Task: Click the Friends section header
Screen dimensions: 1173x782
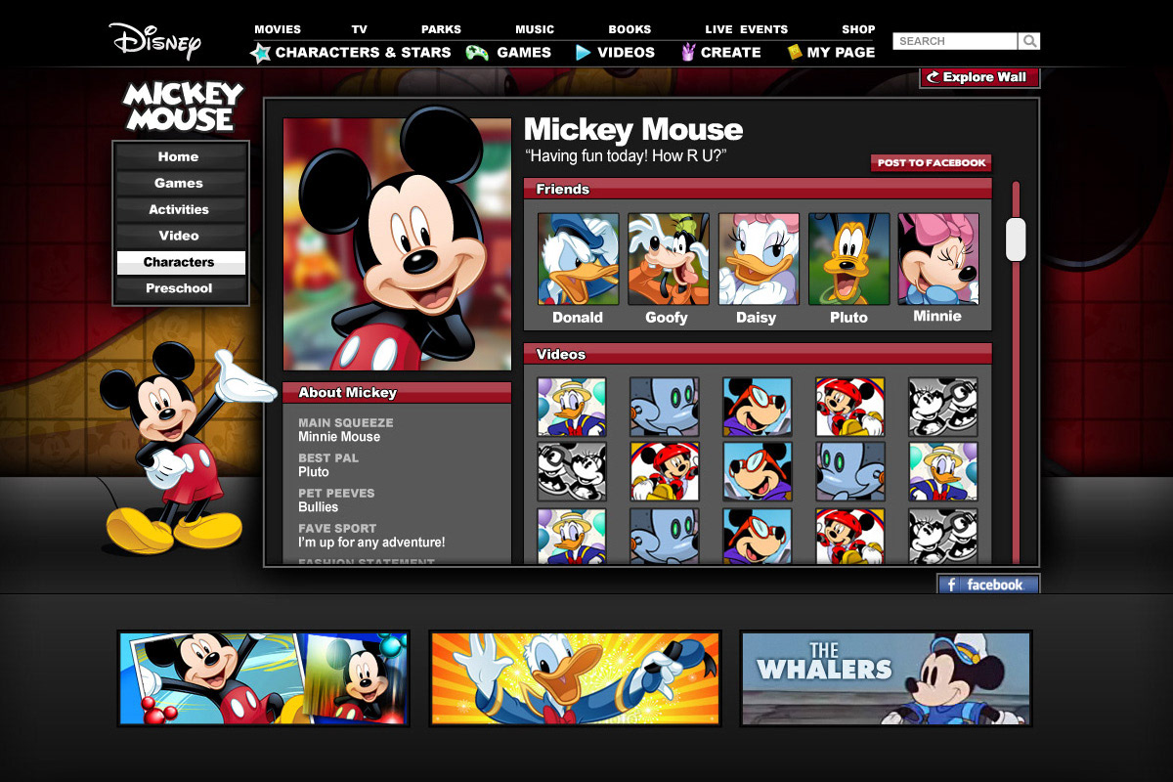Action: click(x=758, y=189)
